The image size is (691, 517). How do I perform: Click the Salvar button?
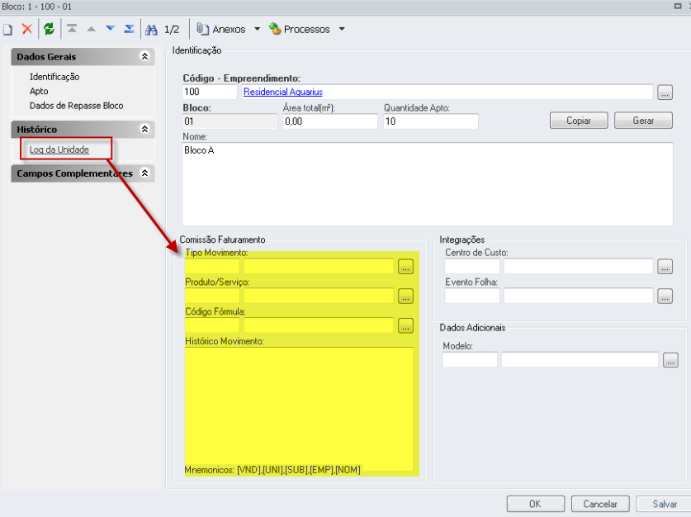(664, 504)
